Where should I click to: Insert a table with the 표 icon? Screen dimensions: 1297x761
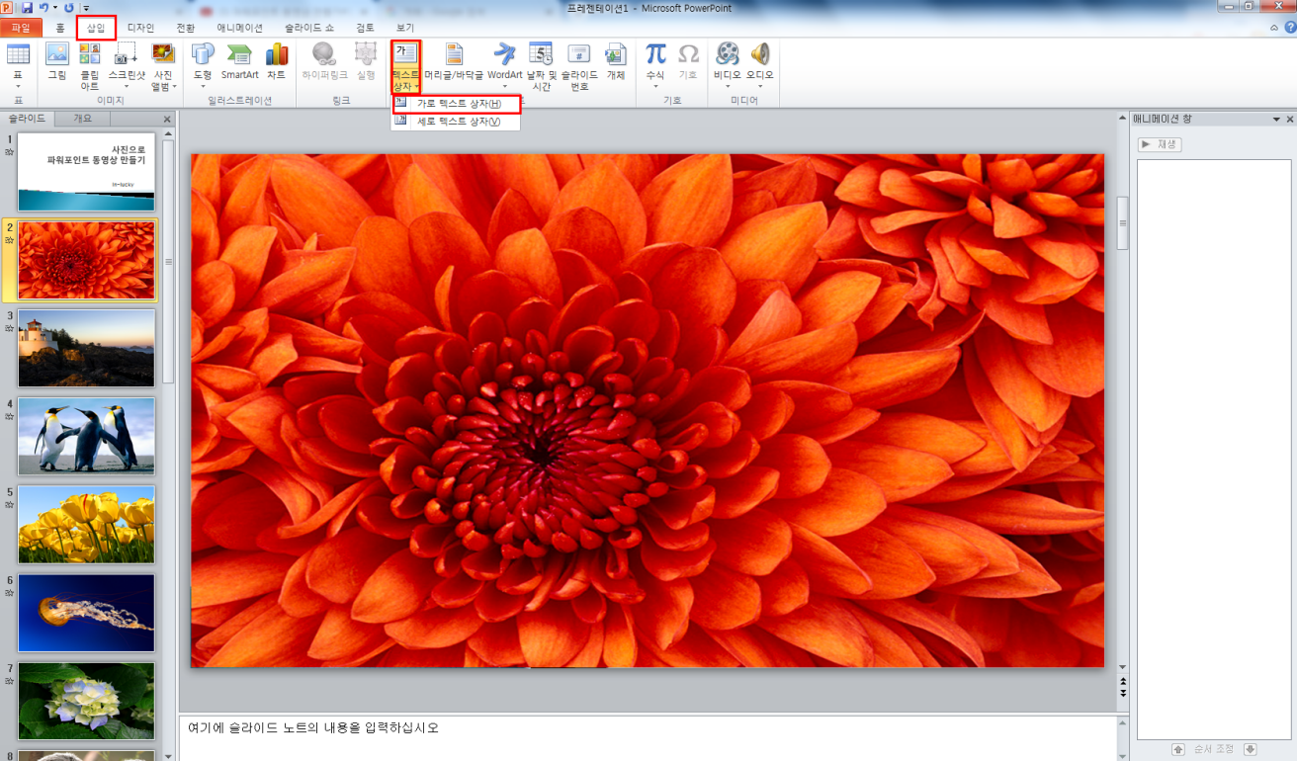[18, 54]
